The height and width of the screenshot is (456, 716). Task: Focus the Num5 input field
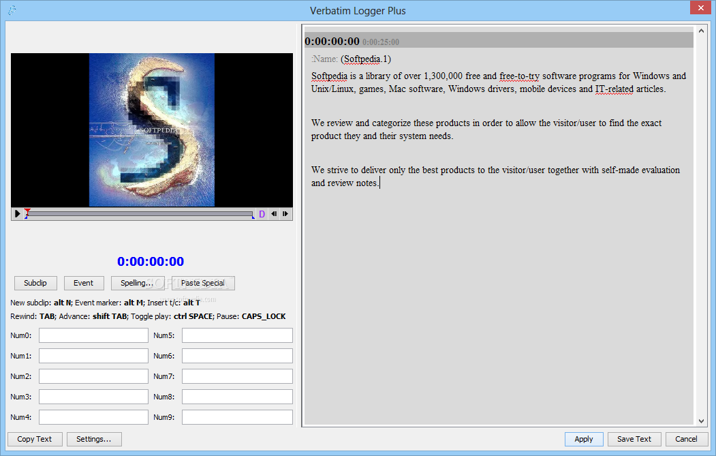pos(237,335)
